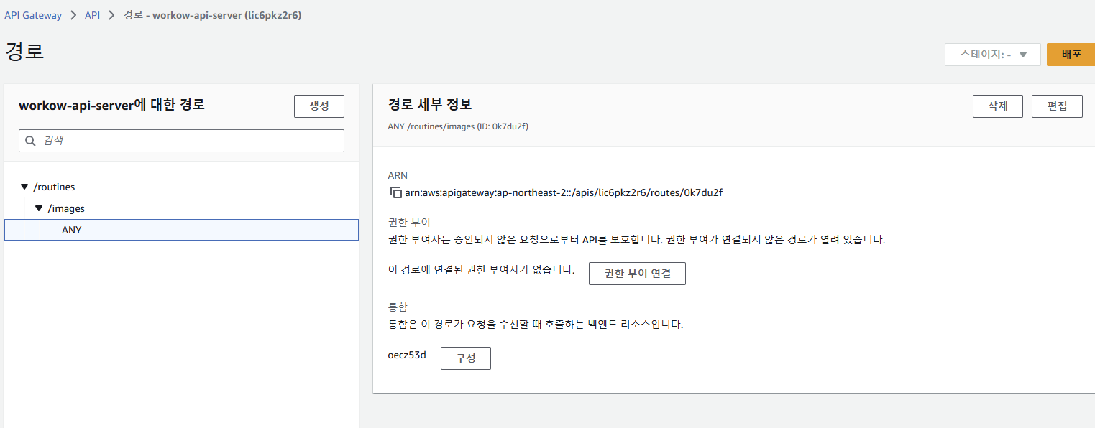The height and width of the screenshot is (428, 1095).
Task: Edit the route with the 편집 button
Action: coord(1057,106)
